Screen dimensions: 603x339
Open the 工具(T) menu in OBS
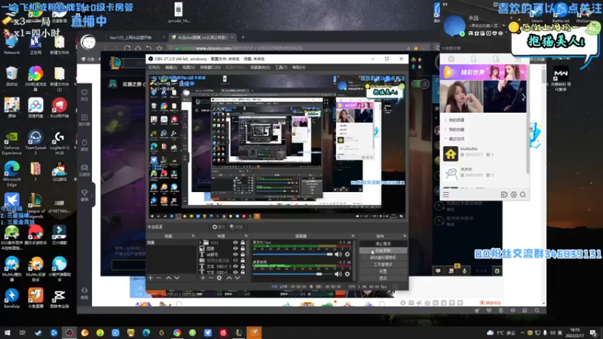tap(281, 68)
